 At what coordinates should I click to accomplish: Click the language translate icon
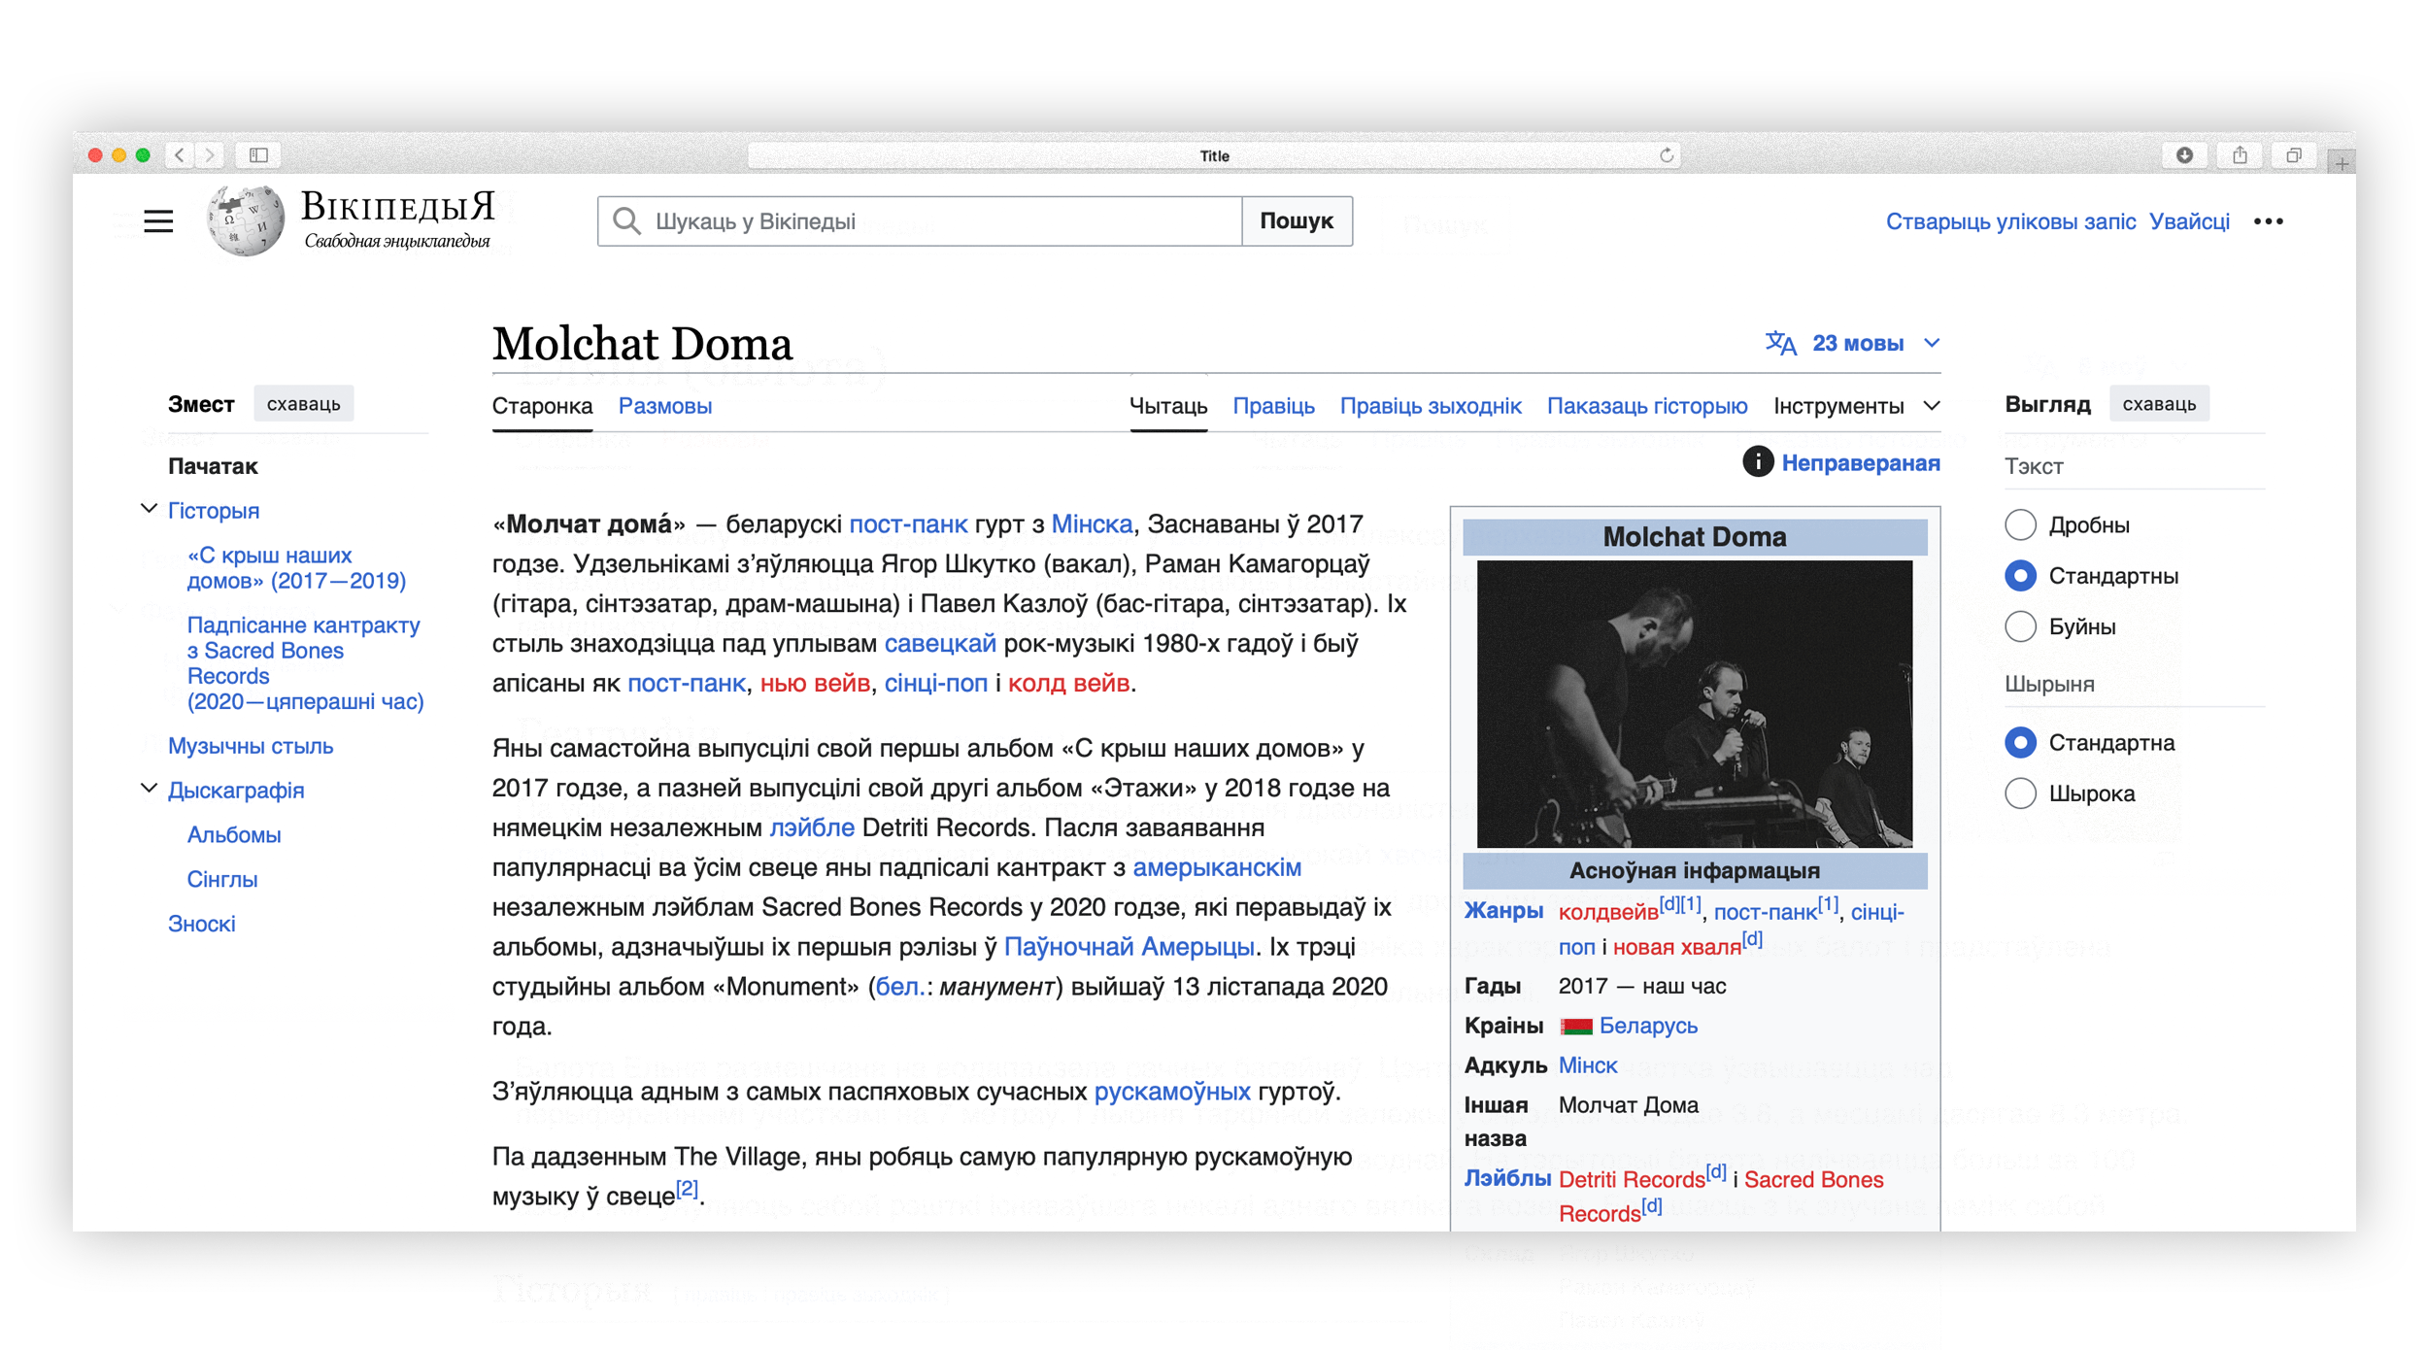click(x=1780, y=344)
